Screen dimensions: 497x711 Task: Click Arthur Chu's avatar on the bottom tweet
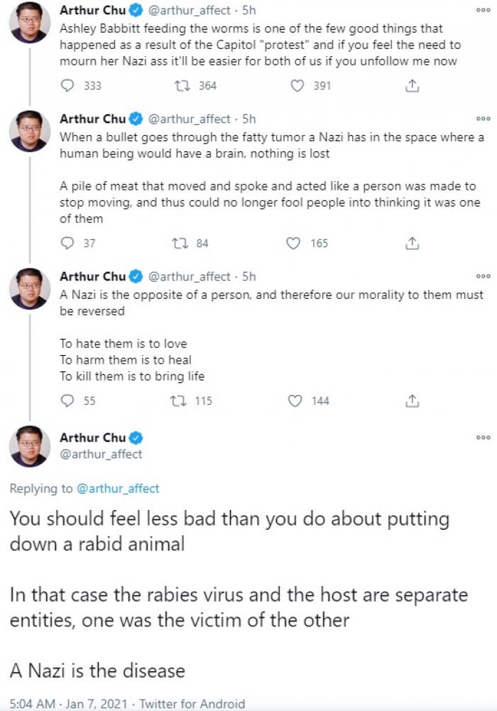[29, 447]
